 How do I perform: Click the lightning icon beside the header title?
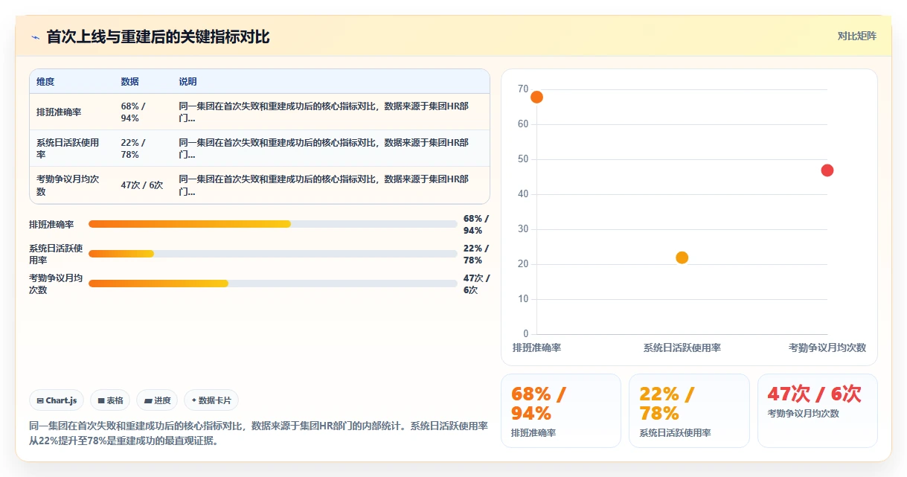point(35,37)
